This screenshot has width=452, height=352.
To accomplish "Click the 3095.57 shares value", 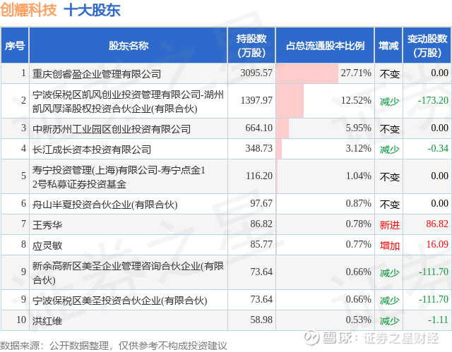I will (256, 73).
